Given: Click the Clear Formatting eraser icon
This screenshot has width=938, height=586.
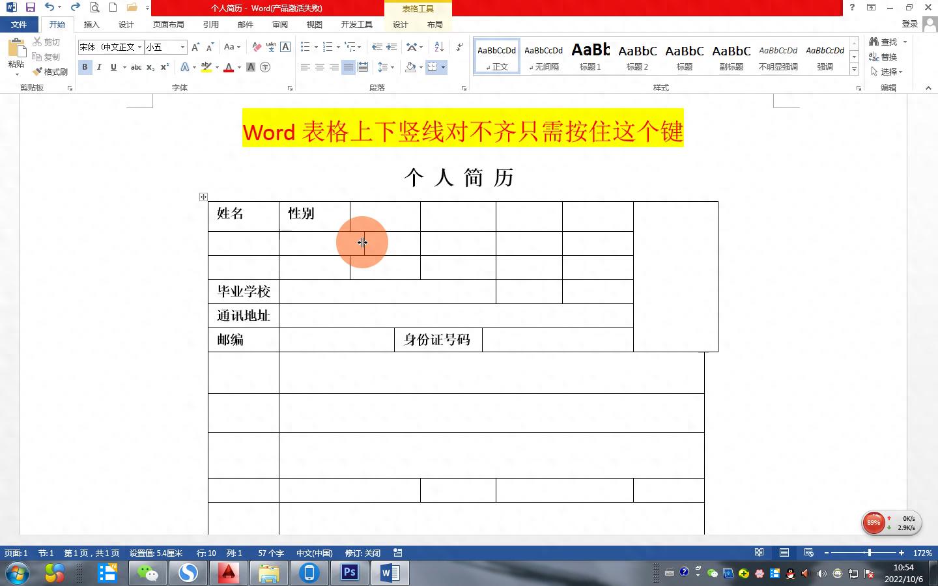Looking at the screenshot, I should pos(257,47).
